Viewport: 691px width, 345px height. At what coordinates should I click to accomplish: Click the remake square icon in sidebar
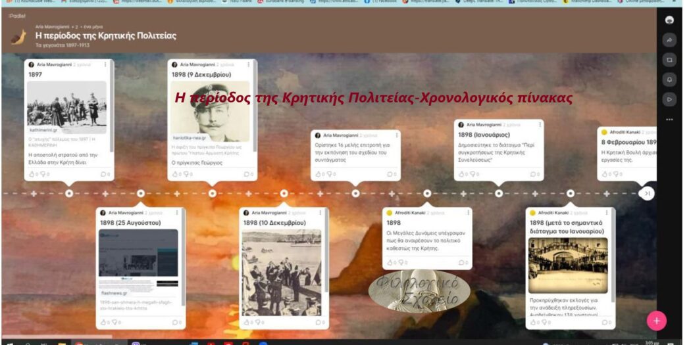669,60
